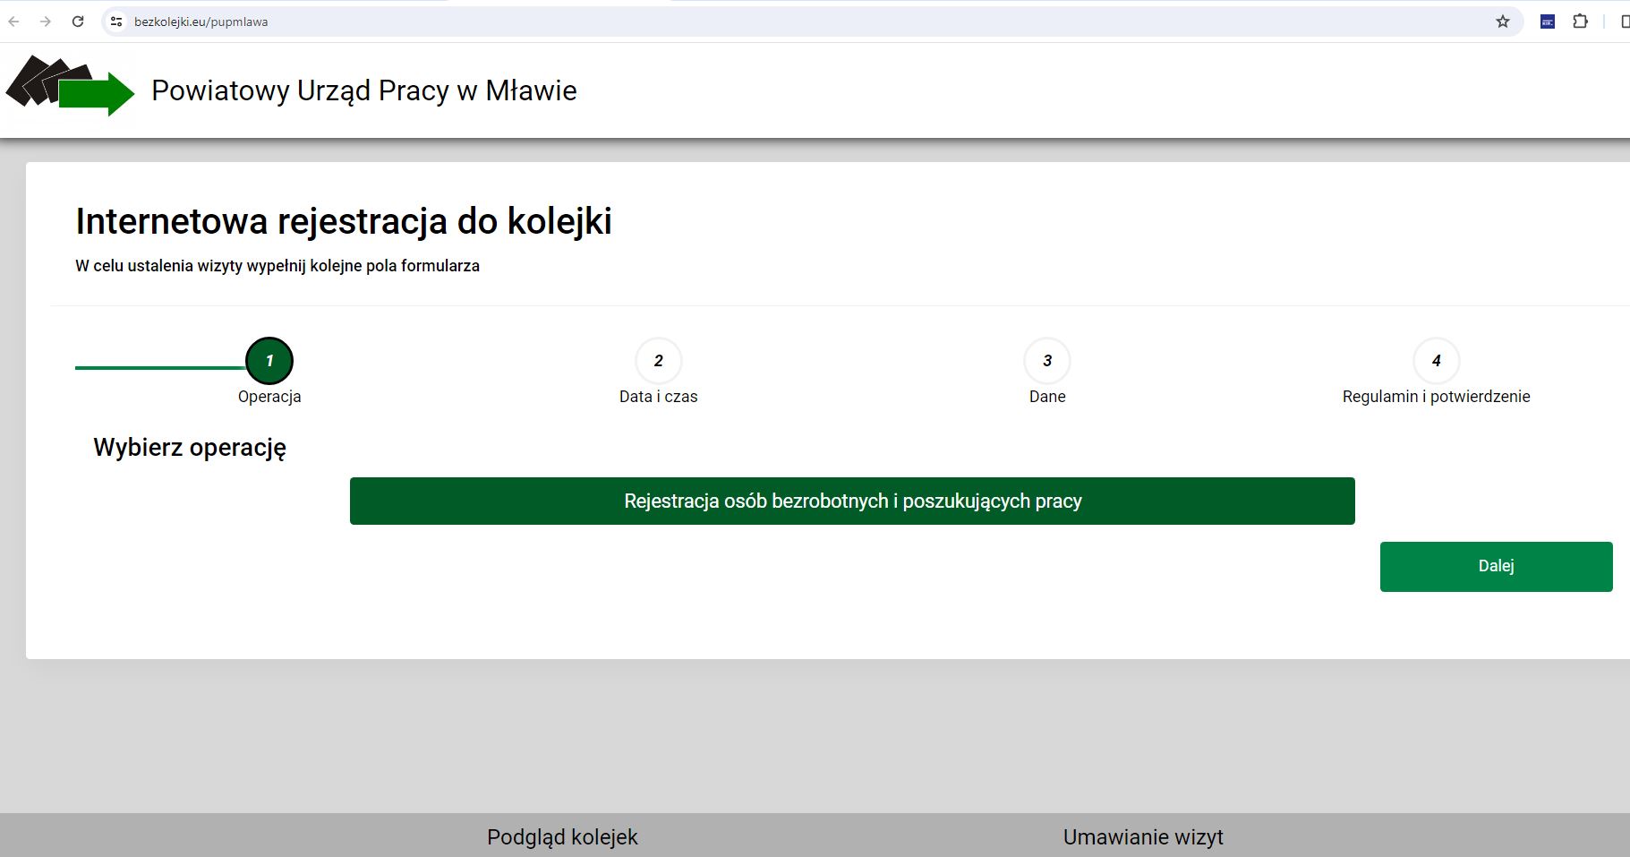This screenshot has height=857, width=1630.
Task: Click the Wybierz operację label
Action: pyautogui.click(x=190, y=448)
